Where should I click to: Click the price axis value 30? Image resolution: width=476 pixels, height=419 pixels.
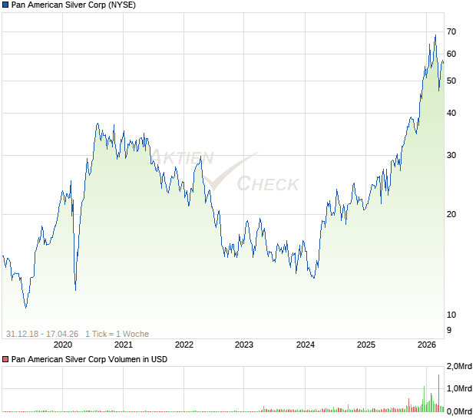click(x=451, y=156)
